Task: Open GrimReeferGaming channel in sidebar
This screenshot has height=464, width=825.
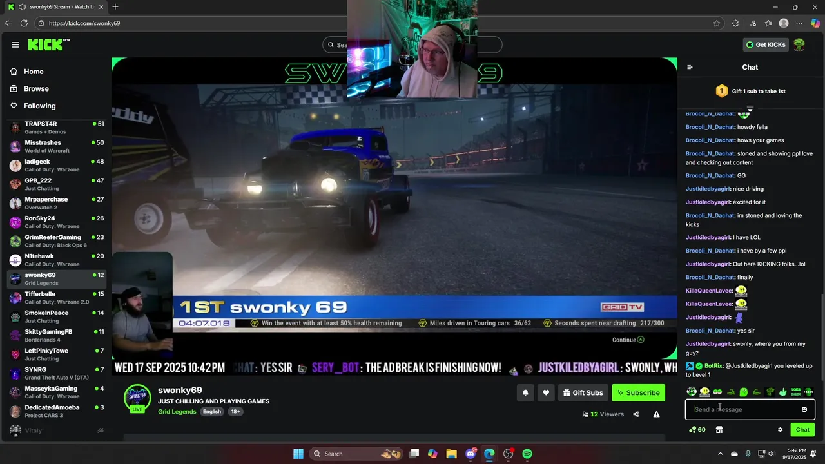Action: [57, 241]
